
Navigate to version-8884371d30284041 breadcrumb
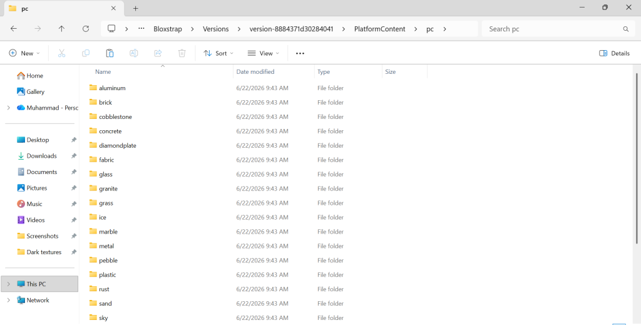pyautogui.click(x=292, y=29)
